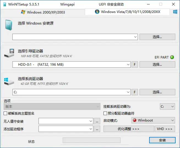Enable the 破解系统主题签名 checkbox
Viewport: 180px width, 148px height.
(x=6, y=113)
